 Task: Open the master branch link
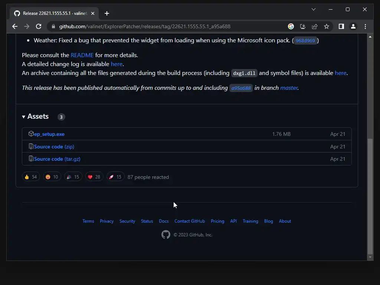[x=289, y=88]
